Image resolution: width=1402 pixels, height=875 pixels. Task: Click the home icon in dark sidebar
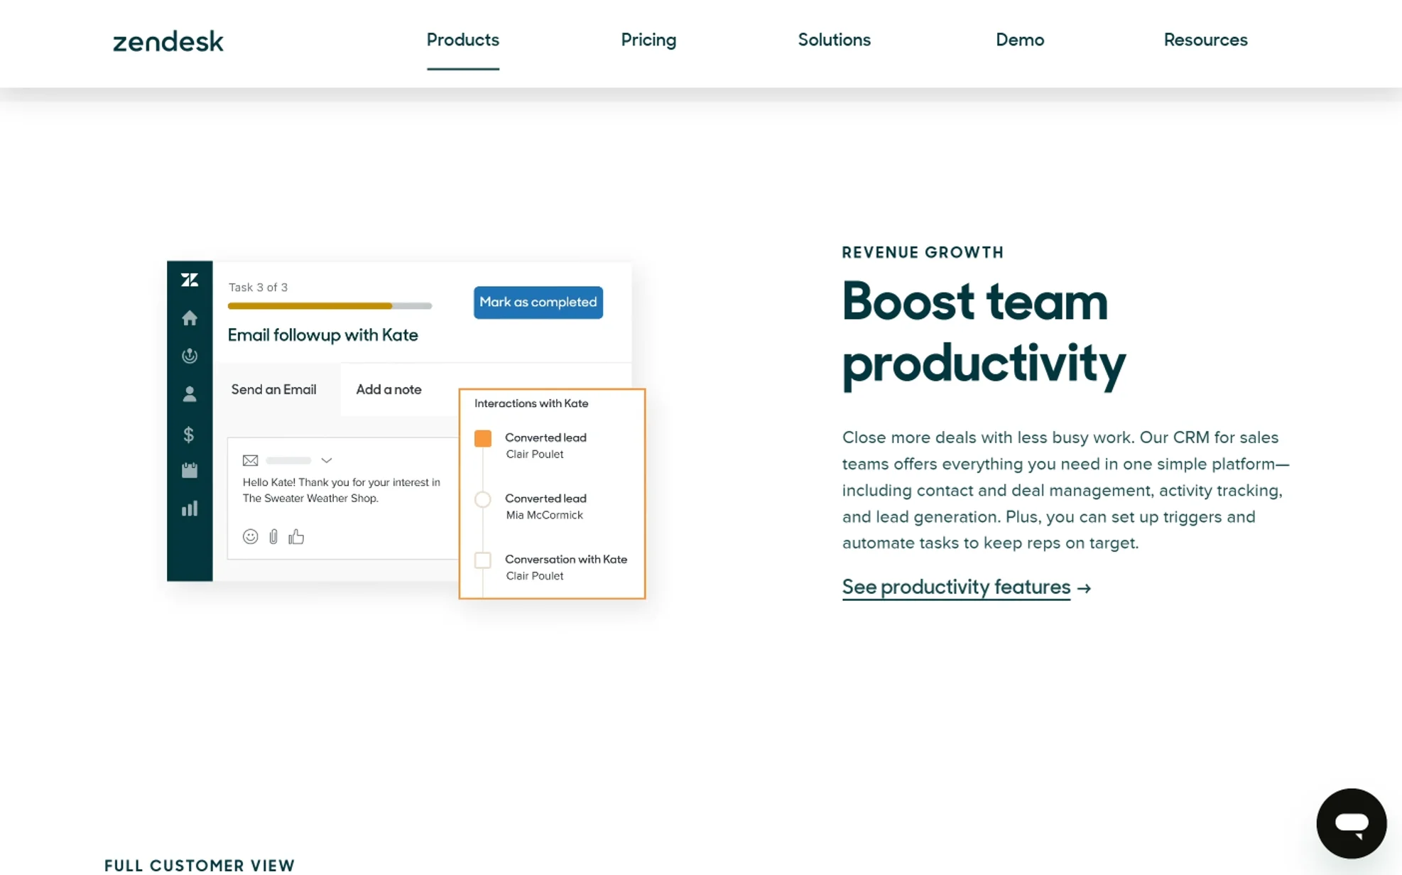[189, 318]
